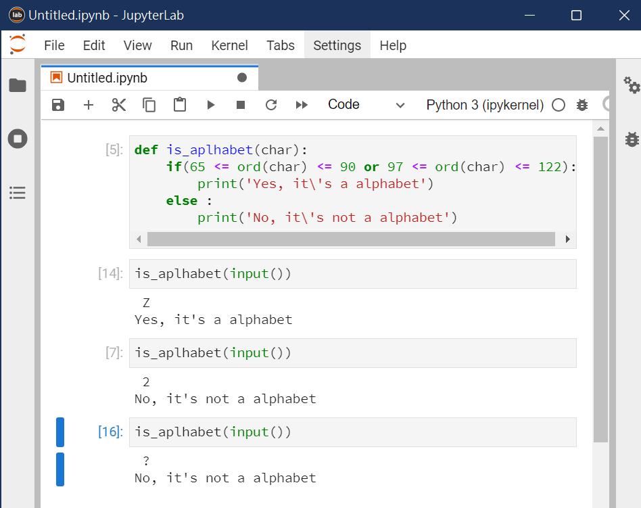Click the [16]: execution prompt

110,432
